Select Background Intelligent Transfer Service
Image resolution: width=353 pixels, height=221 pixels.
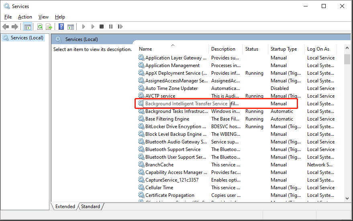tap(186, 104)
